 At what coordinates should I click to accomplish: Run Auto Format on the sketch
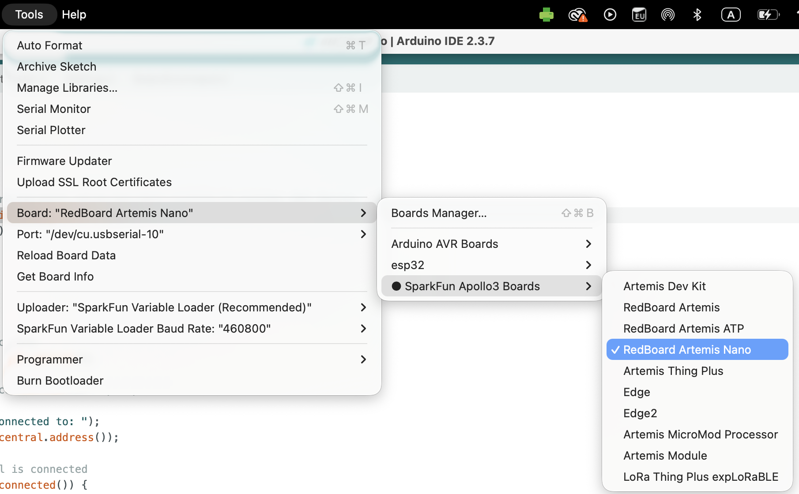[x=49, y=45]
